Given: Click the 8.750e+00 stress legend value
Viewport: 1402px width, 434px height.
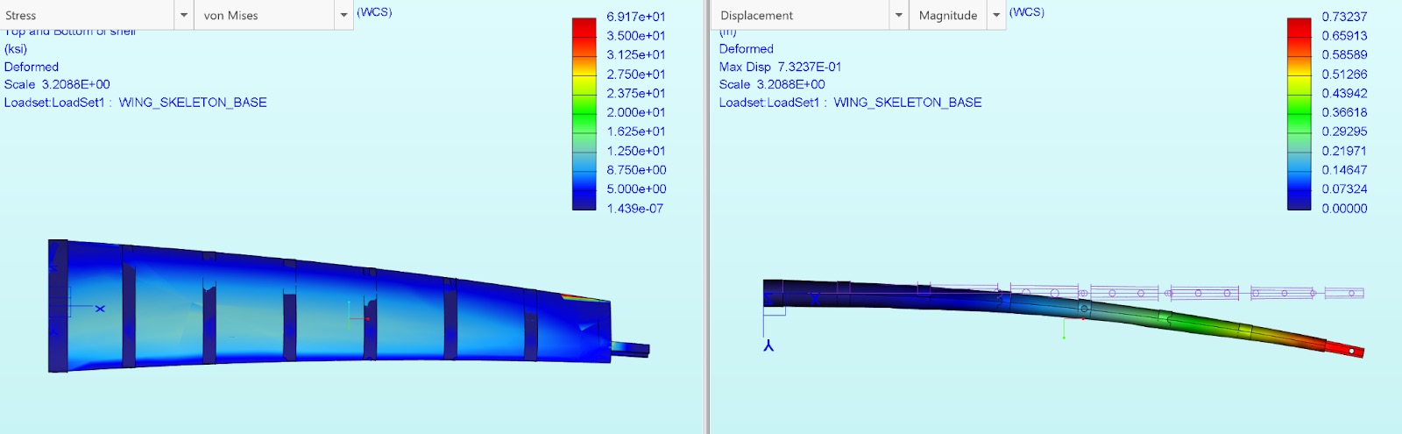Looking at the screenshot, I should point(636,170).
